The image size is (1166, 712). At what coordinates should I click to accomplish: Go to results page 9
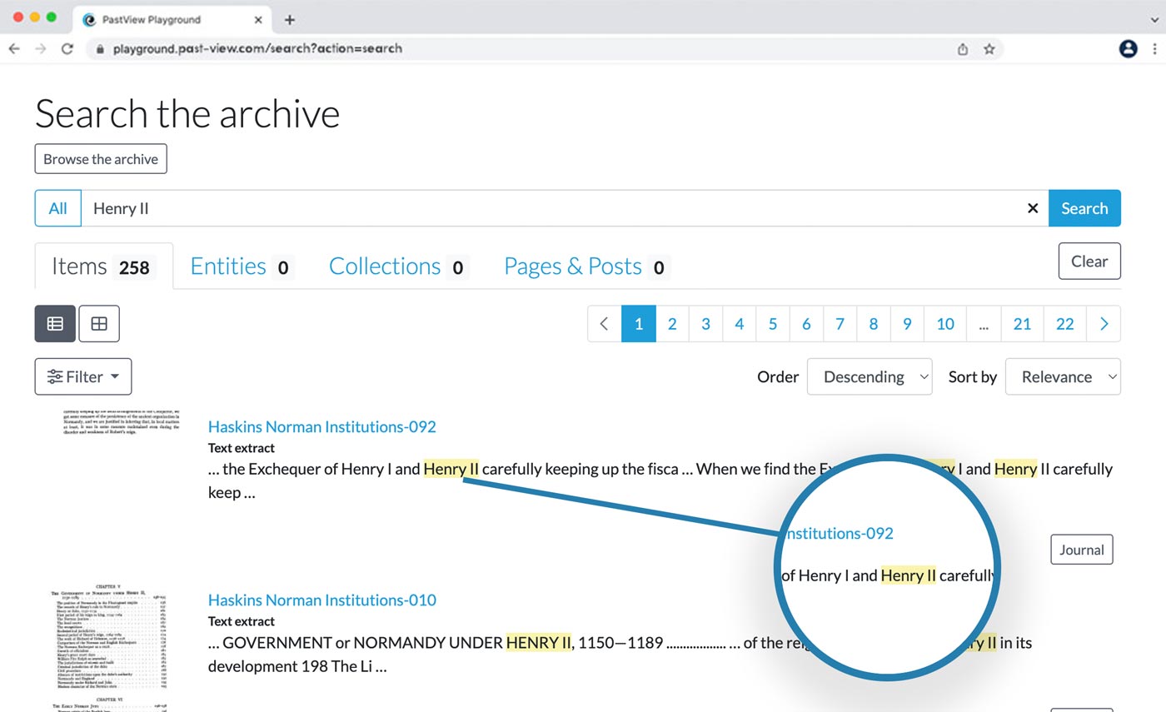pyautogui.click(x=907, y=324)
